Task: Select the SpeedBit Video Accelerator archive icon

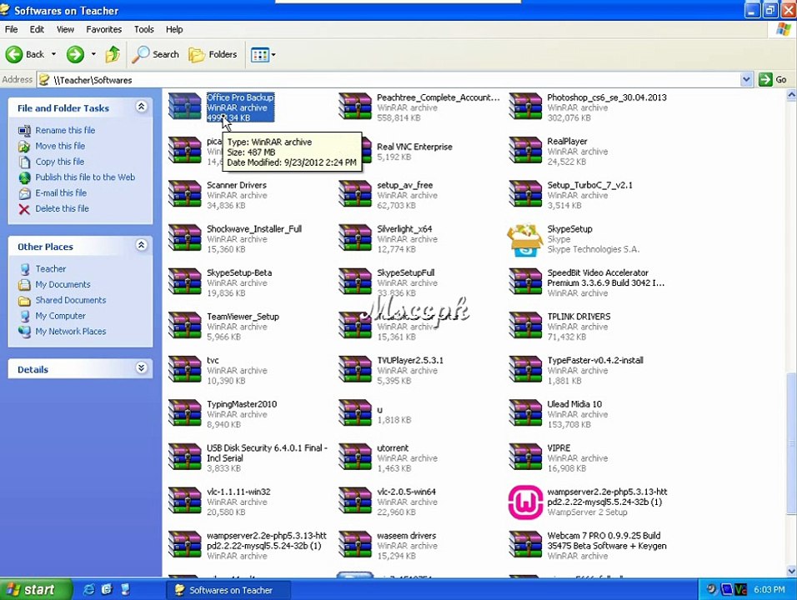Action: click(525, 281)
